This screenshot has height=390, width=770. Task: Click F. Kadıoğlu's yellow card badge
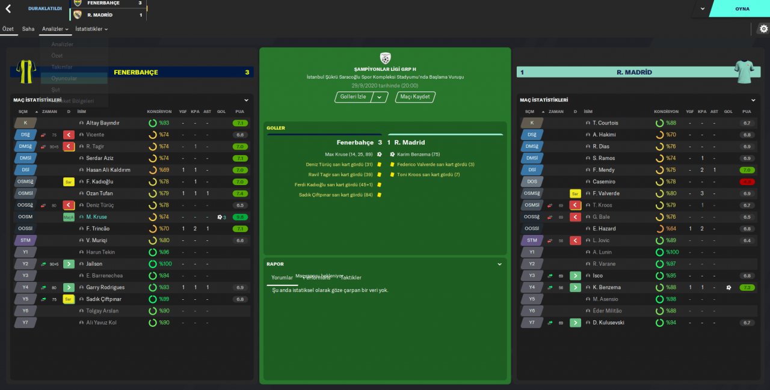coord(69,181)
